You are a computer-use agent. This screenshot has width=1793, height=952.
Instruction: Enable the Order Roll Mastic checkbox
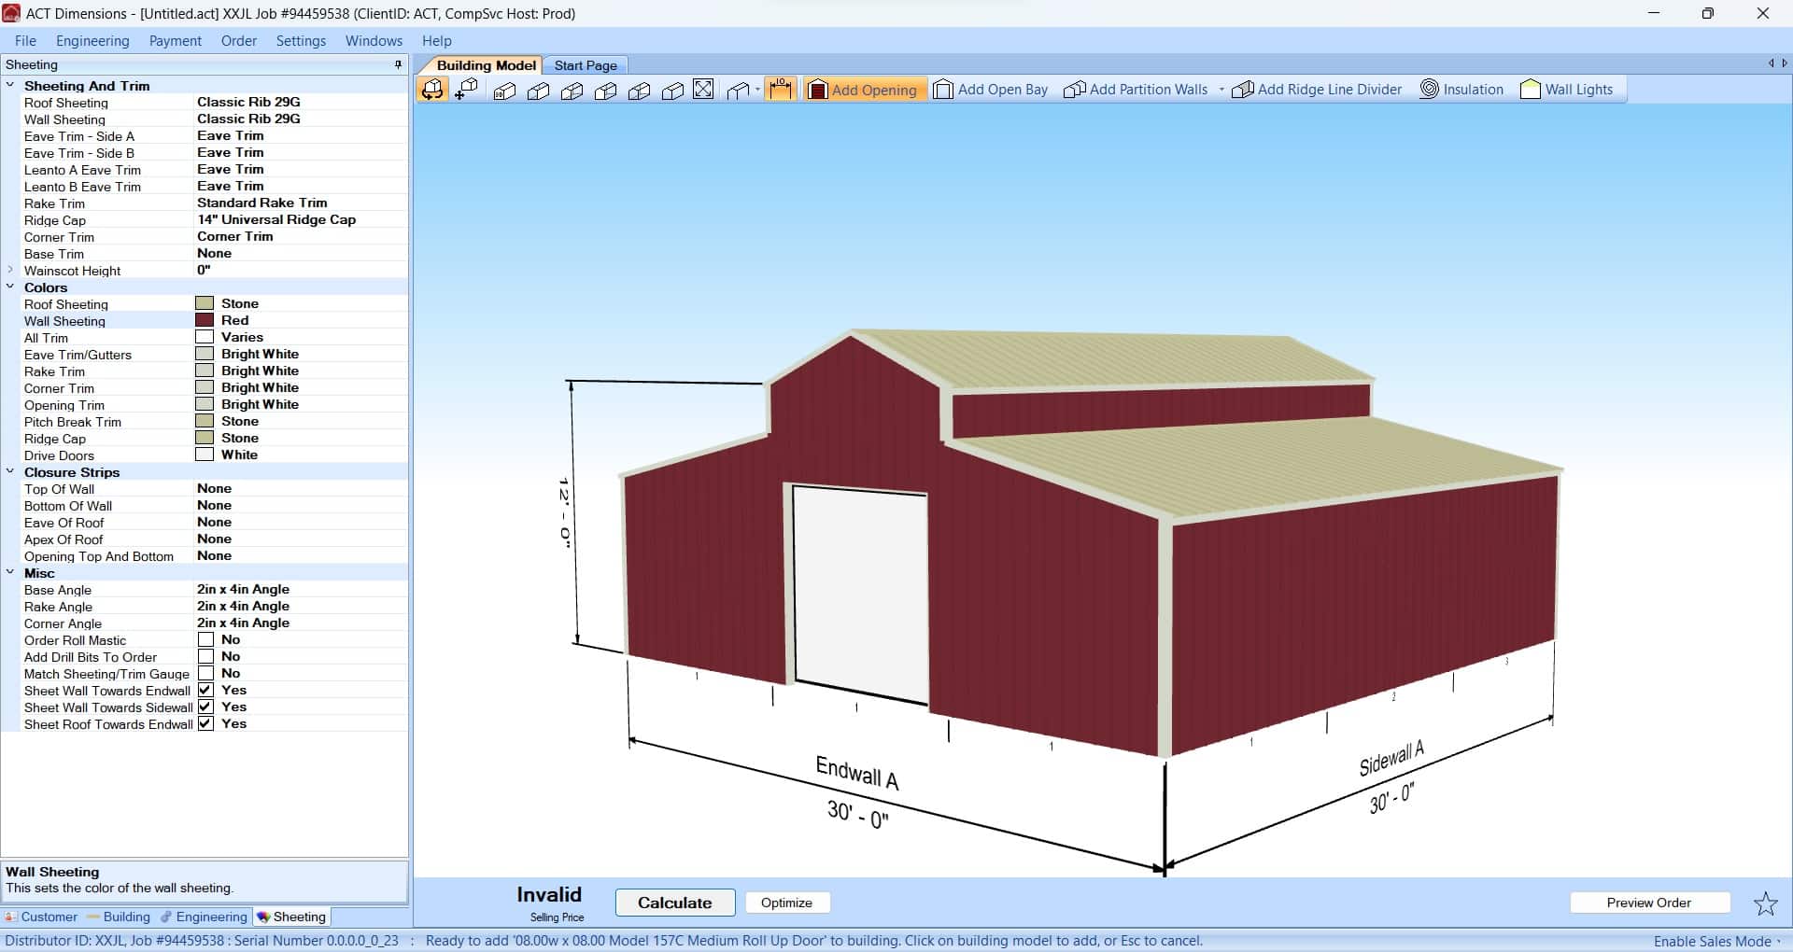click(x=206, y=640)
